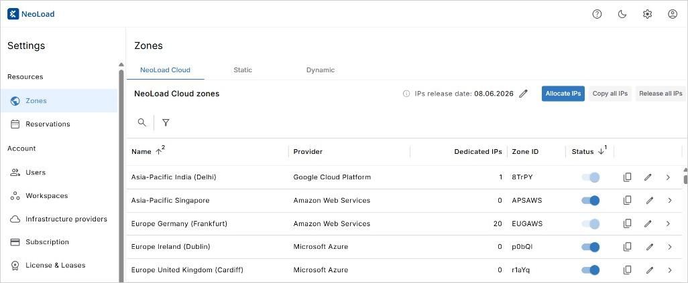Select the zone ID text 8TrPY
This screenshot has height=283, width=688.
coord(521,177)
